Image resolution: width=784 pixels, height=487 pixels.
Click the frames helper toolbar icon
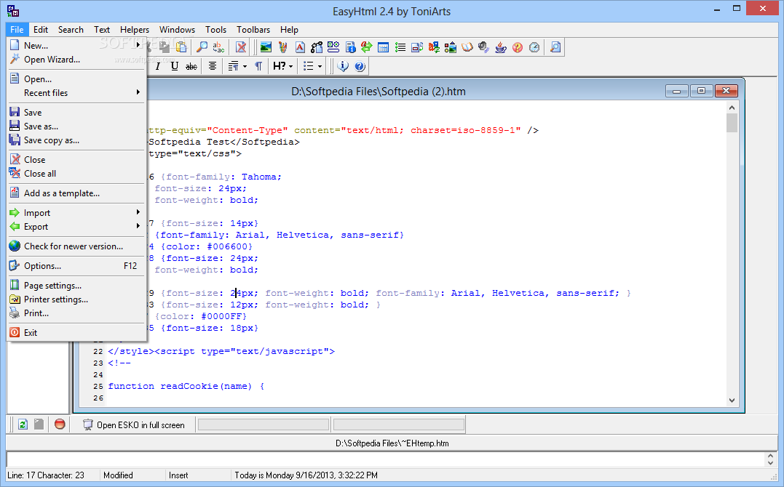pyautogui.click(x=417, y=47)
